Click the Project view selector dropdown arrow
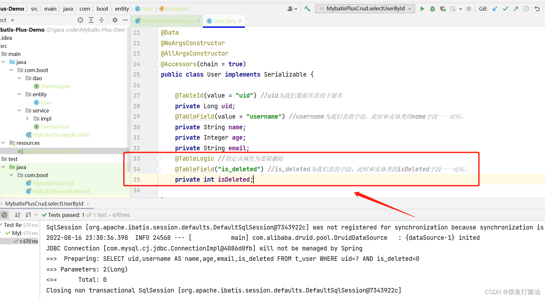Screen dimensions: 545x298 (13, 20)
